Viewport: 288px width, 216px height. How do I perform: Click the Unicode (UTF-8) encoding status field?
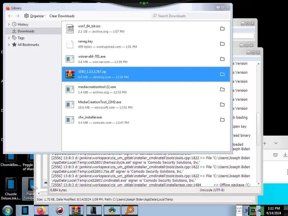212,190
